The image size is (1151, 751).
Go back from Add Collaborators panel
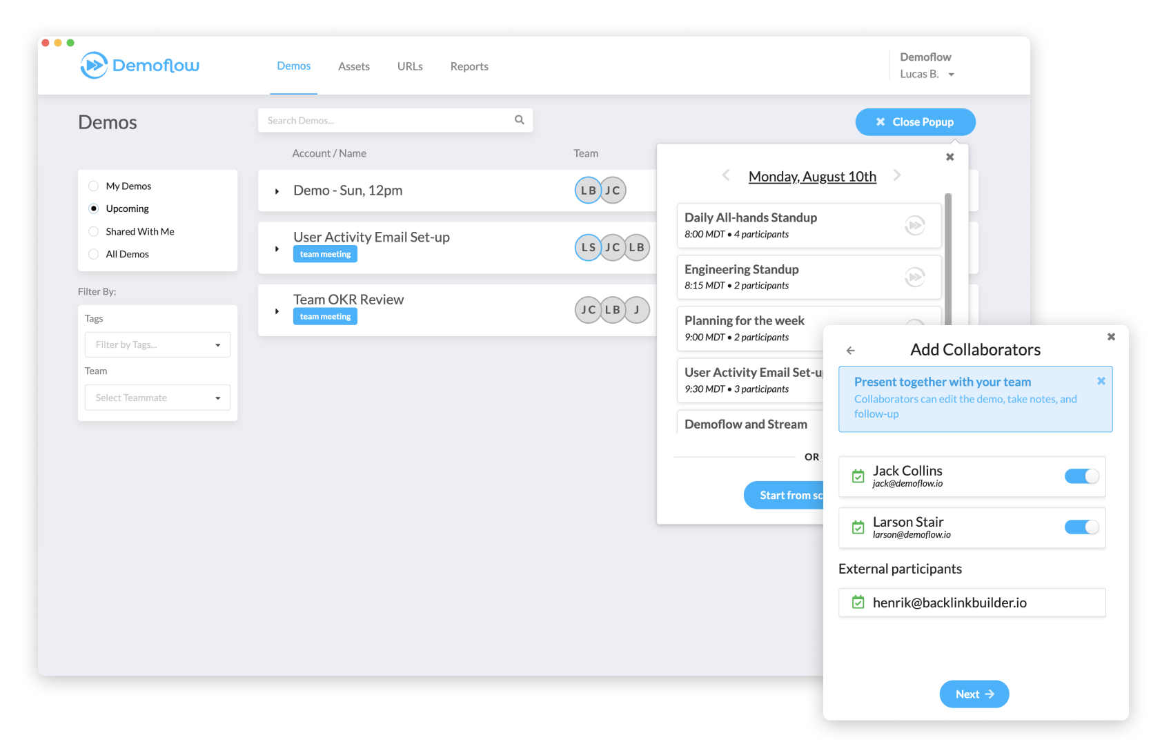[x=851, y=351]
